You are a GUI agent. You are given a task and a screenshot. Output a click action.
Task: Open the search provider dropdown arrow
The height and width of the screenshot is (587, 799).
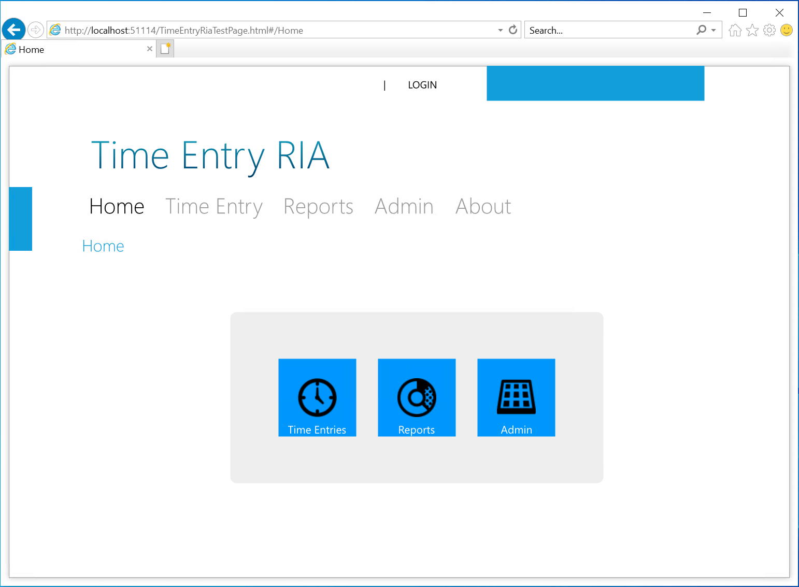tap(713, 30)
